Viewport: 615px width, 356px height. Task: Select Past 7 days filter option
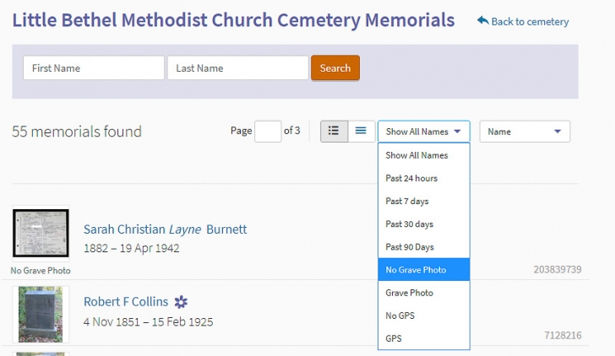click(x=423, y=202)
